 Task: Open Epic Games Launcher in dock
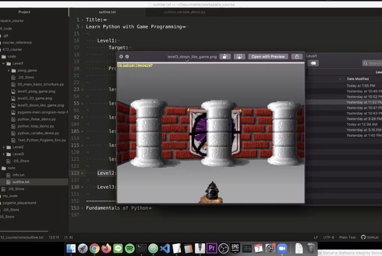tap(235, 248)
